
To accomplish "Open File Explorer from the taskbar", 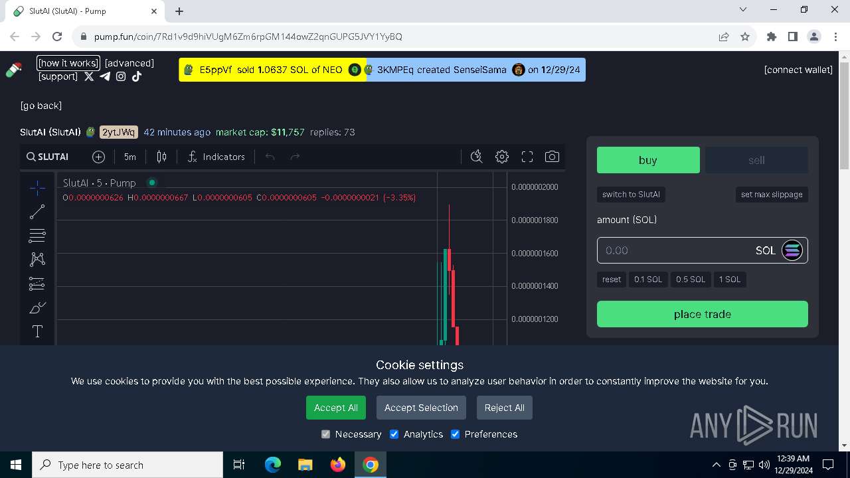I will click(x=305, y=465).
